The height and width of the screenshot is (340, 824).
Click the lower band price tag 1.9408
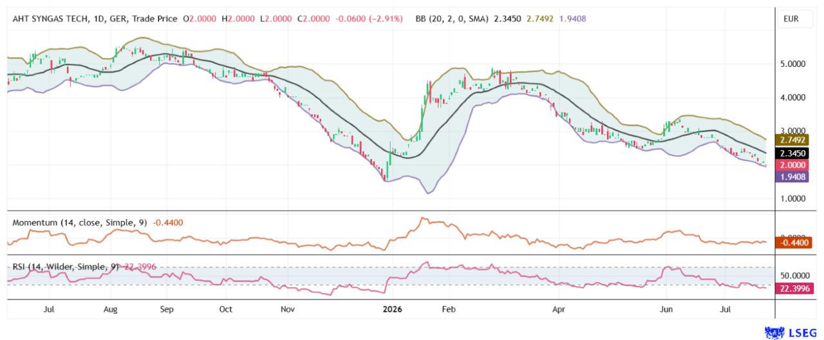(791, 176)
